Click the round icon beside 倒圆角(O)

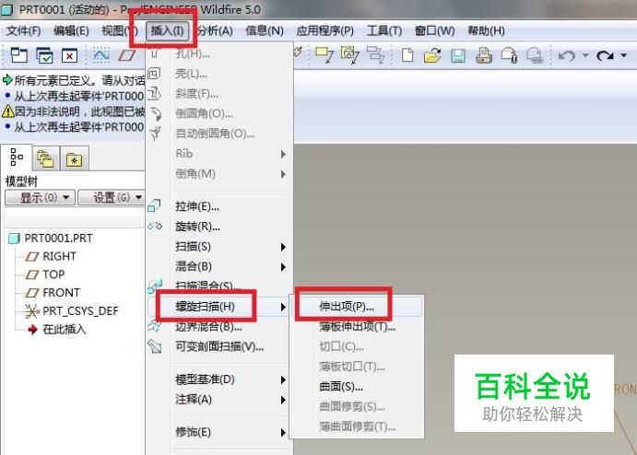[156, 113]
